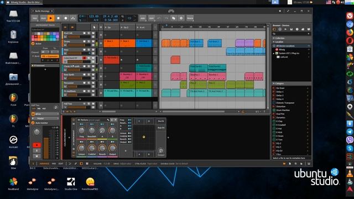The image size is (354, 199).
Task: Toggle the Auto-monitor checkbox
Action: pos(33,123)
